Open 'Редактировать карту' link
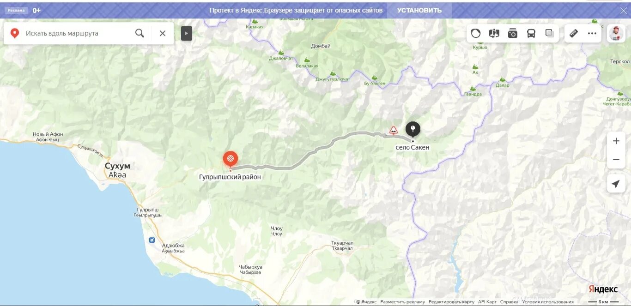This screenshot has width=631, height=306. (x=451, y=302)
